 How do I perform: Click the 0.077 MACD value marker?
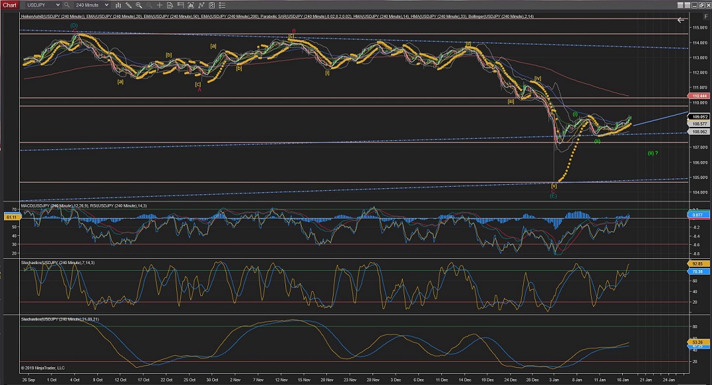(x=697, y=215)
